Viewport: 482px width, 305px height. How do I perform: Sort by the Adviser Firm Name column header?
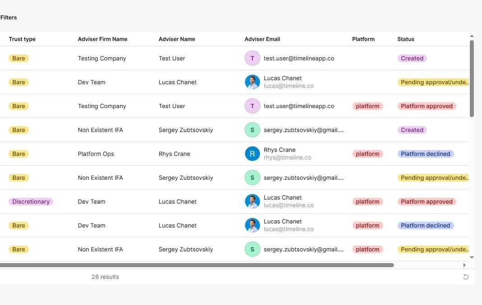pos(102,39)
